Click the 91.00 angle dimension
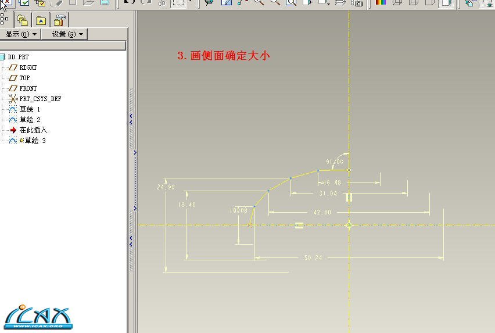Viewport: 495px width, 333px height. pyautogui.click(x=335, y=162)
